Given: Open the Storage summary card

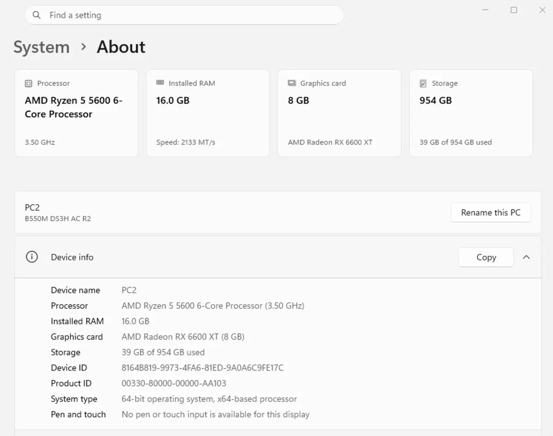Looking at the screenshot, I should 471,113.
